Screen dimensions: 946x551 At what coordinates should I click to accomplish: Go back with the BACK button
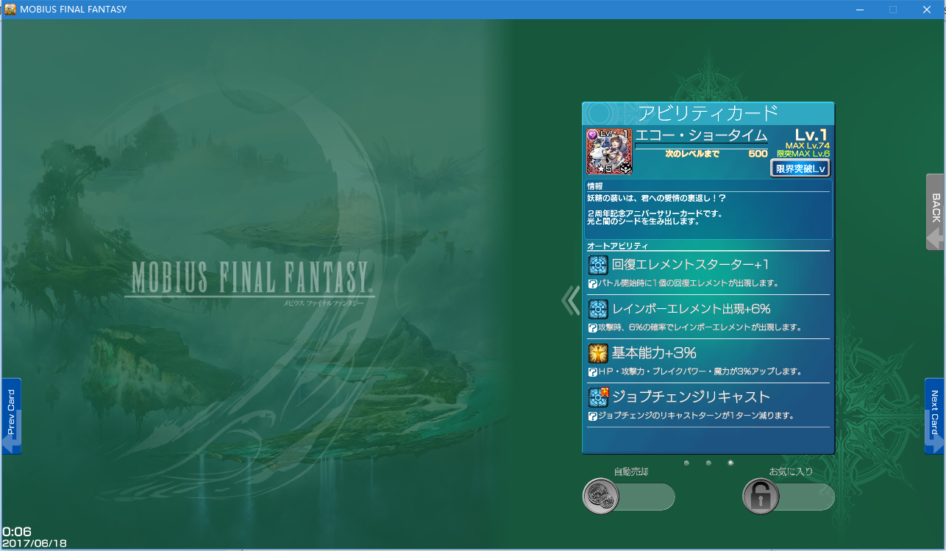[935, 212]
